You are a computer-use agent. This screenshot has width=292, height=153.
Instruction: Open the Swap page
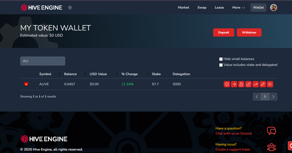(x=202, y=8)
